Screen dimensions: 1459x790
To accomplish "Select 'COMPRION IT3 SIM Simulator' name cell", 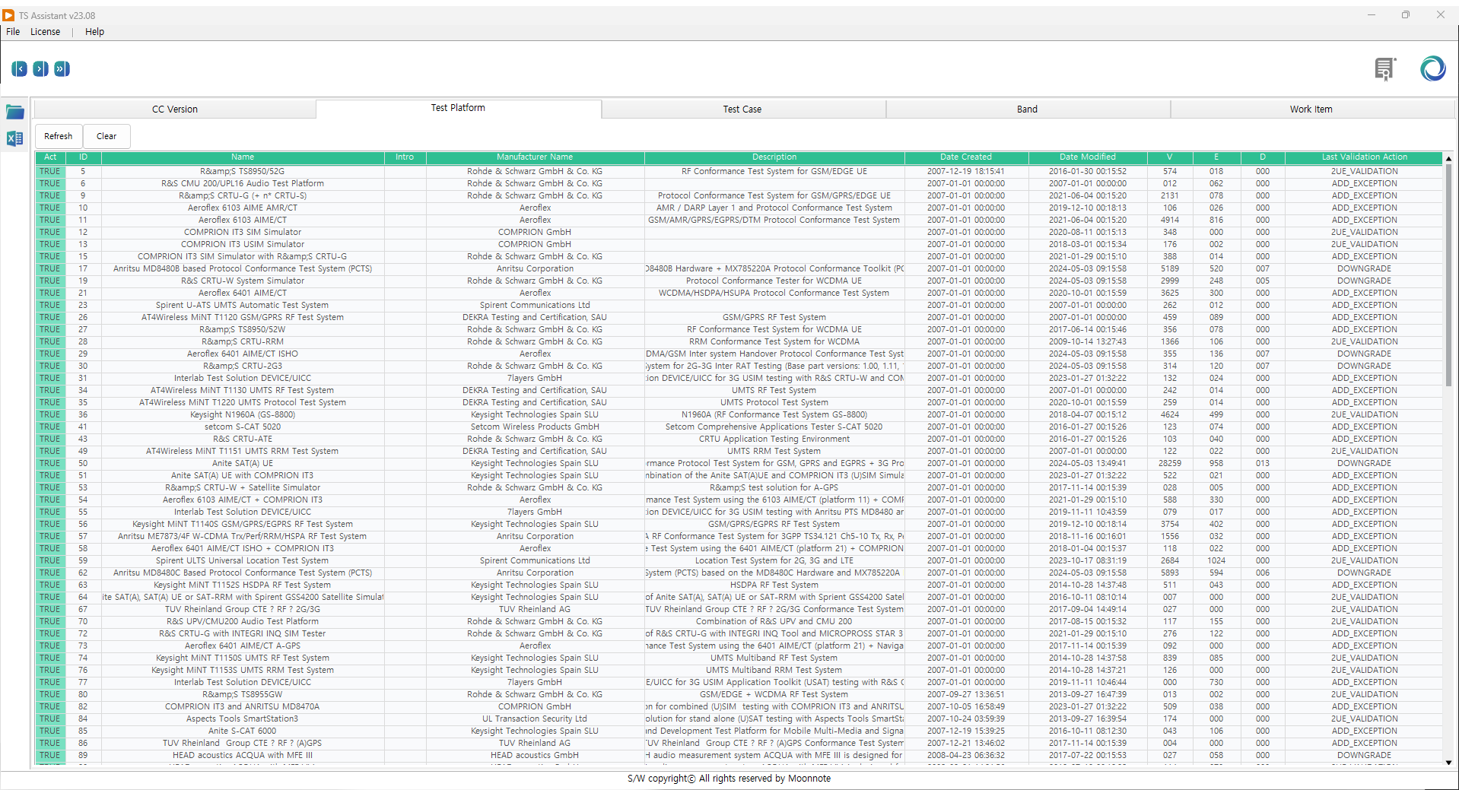I will [243, 233].
